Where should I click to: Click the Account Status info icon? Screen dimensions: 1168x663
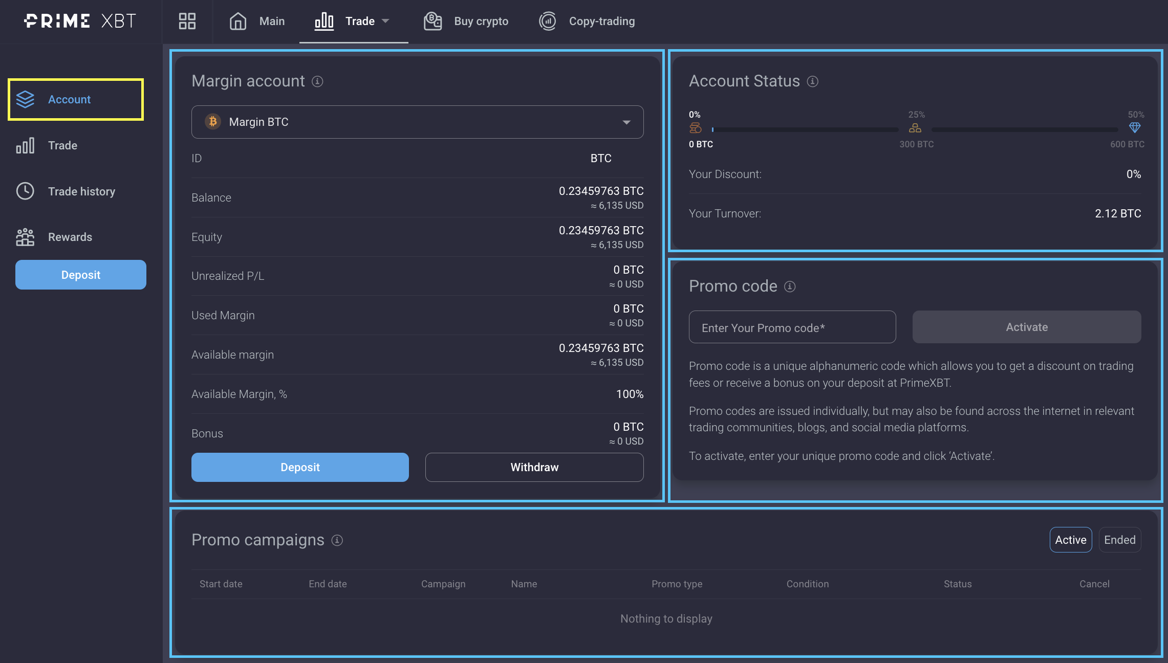pos(812,81)
